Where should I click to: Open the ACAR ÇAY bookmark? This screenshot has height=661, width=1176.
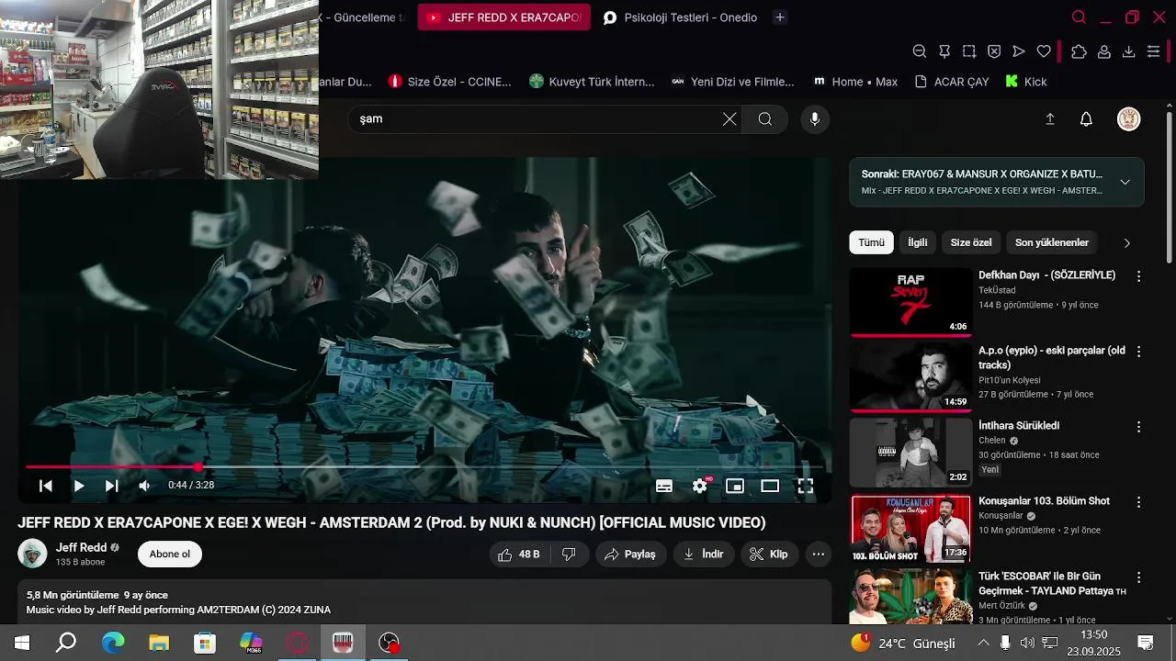(x=952, y=82)
